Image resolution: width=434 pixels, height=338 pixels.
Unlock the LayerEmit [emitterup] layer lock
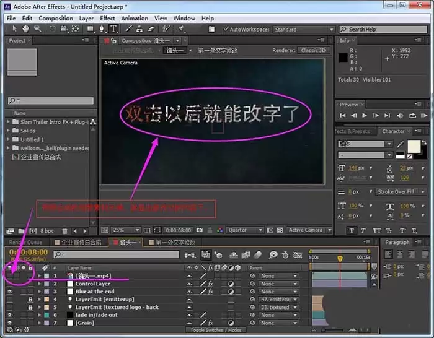[30, 299]
